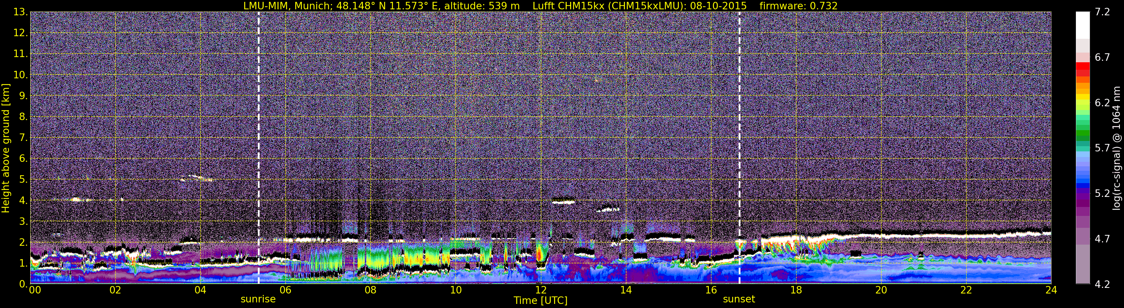Image resolution: width=1124 pixels, height=308 pixels.
Task: Click the white dashed sunrise line
Action: pyautogui.click(x=259, y=147)
